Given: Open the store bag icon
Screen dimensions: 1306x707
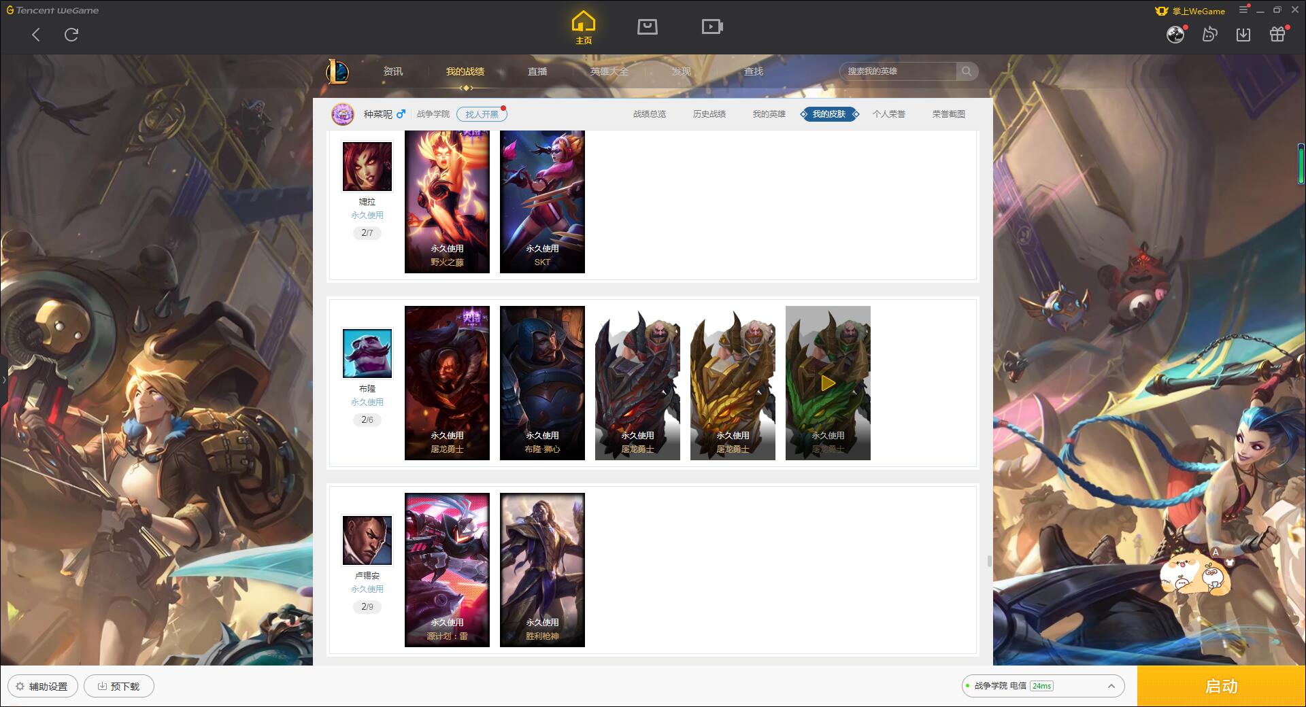Looking at the screenshot, I should pyautogui.click(x=647, y=27).
